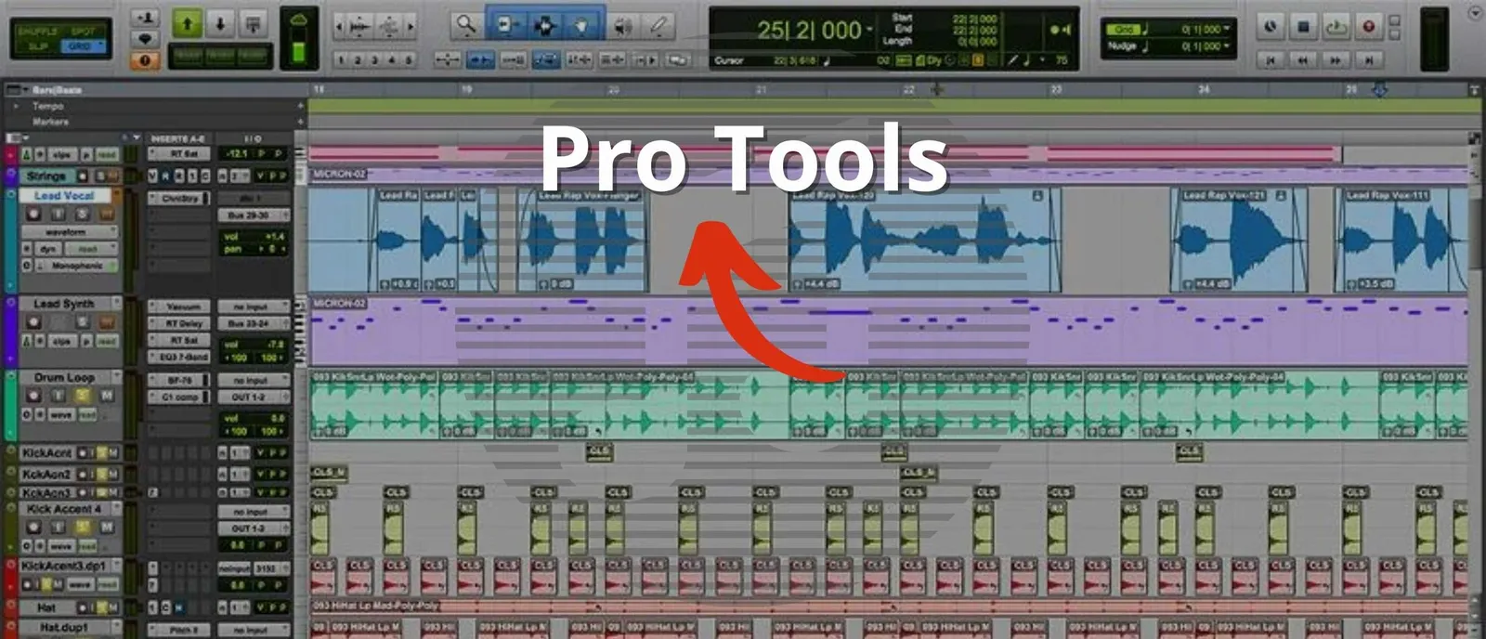This screenshot has width=1486, height=639.
Task: Click Lead Vocal teal track color strip
Action: 10,240
